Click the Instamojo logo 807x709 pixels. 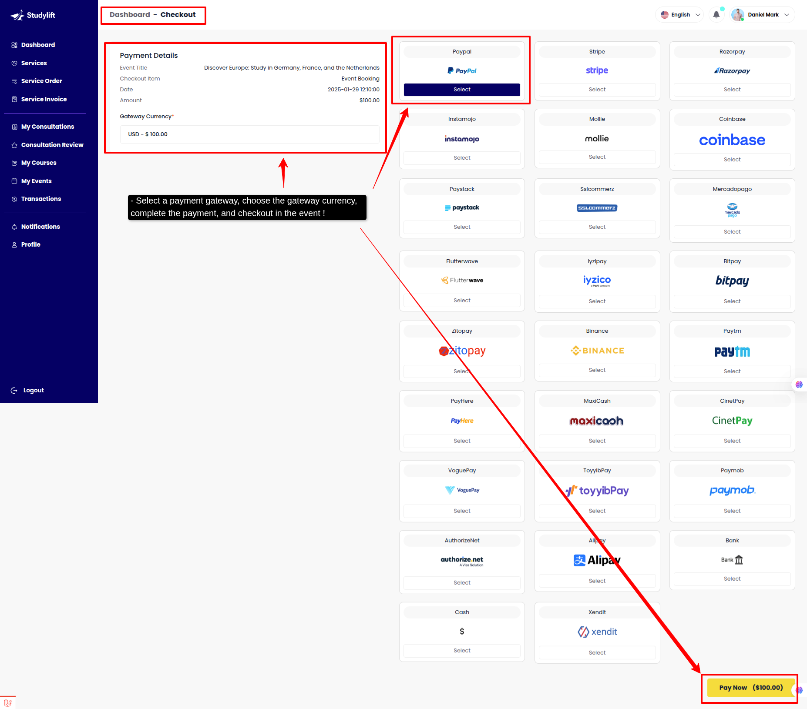tap(462, 139)
